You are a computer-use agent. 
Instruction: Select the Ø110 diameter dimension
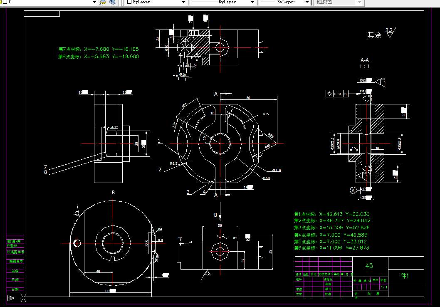pyautogui.click(x=277, y=170)
